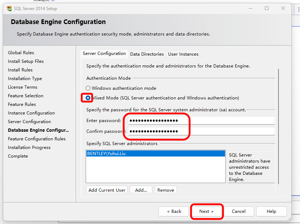Go back to the previous step
This screenshot has width=300, height=224.
point(173,211)
